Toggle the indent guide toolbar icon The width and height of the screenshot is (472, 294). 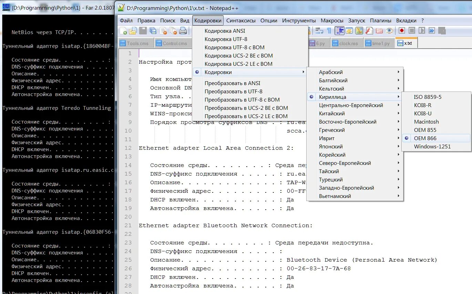(x=340, y=31)
